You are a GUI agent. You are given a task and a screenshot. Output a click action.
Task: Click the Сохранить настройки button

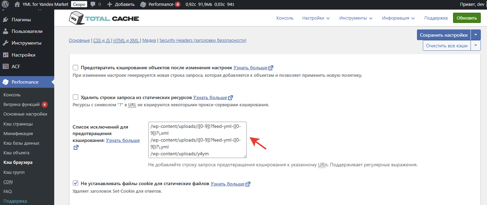443,35
